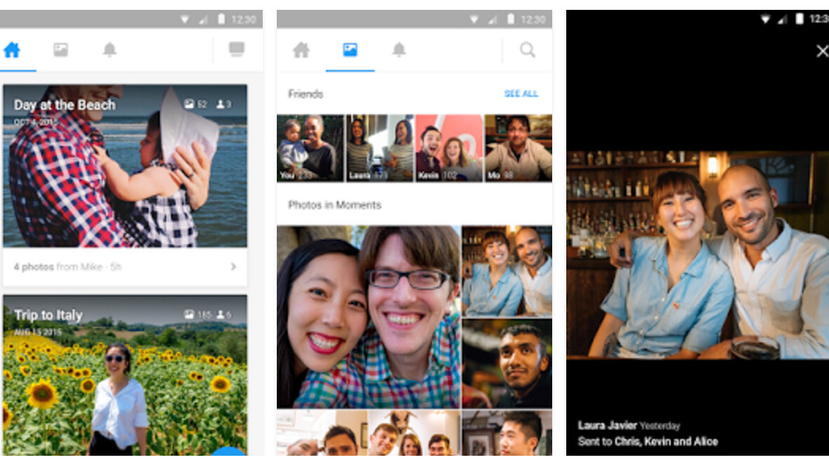Select Mo's friend thumbnail
The image size is (829, 467).
coord(518,148)
